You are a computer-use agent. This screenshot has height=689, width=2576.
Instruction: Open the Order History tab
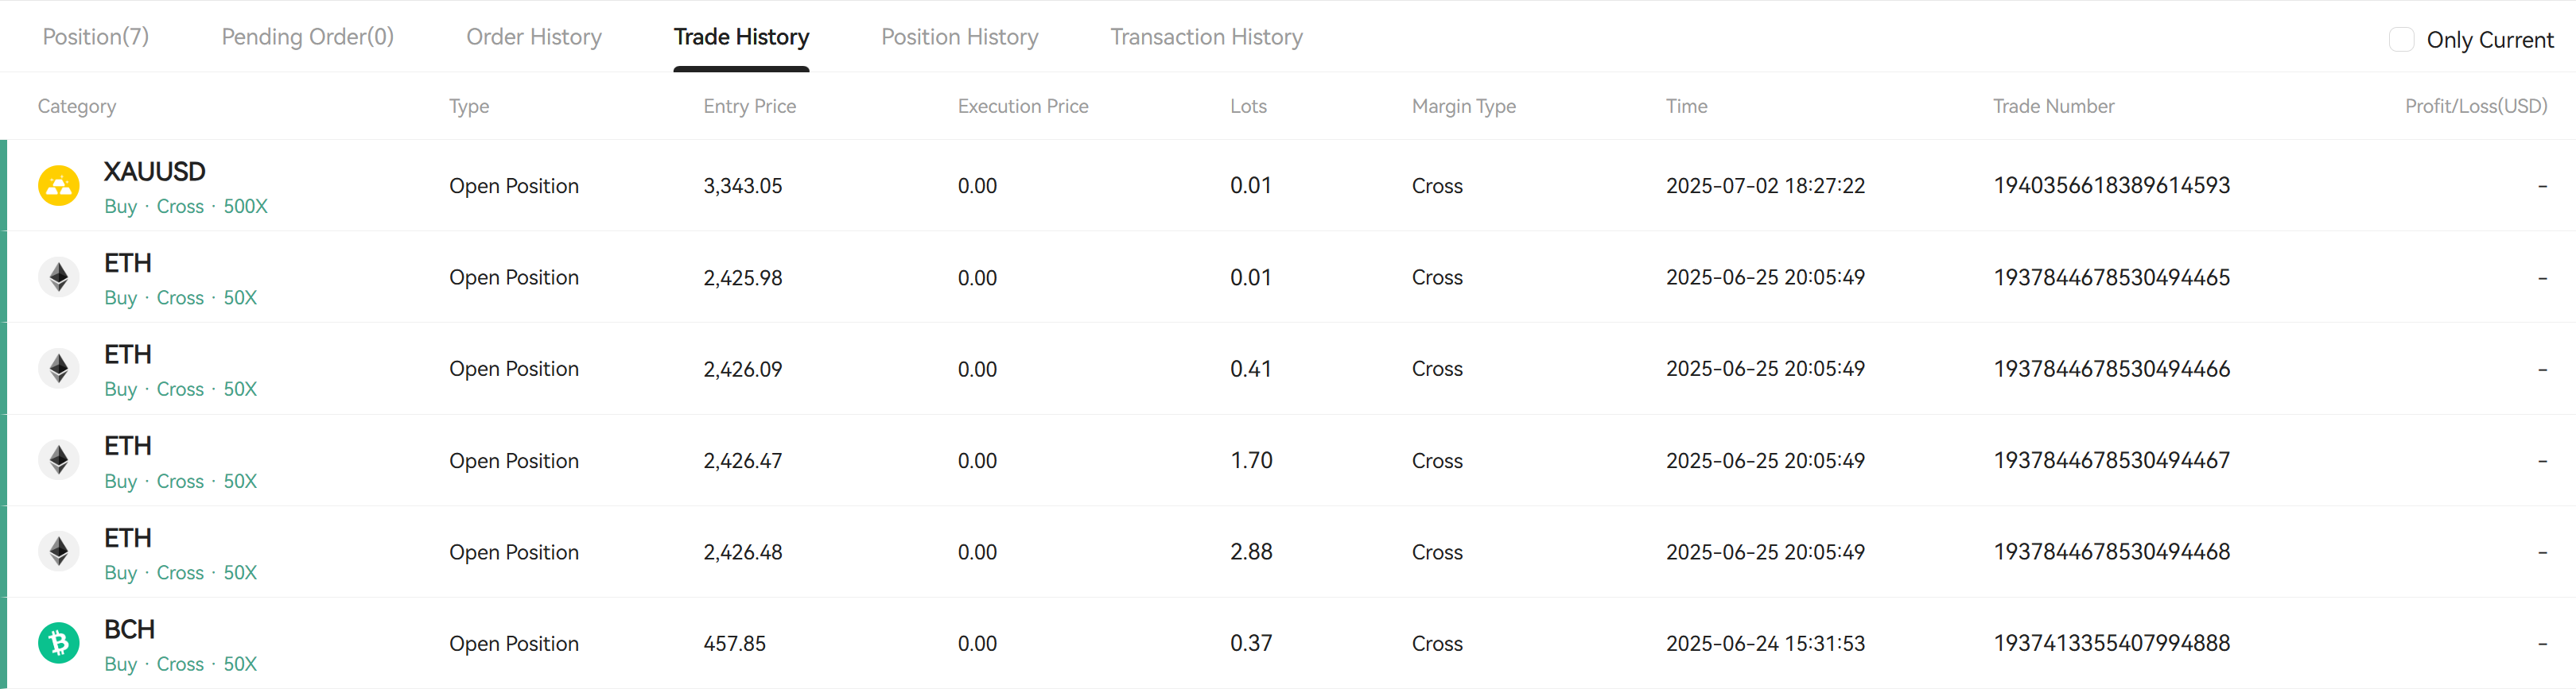point(534,37)
